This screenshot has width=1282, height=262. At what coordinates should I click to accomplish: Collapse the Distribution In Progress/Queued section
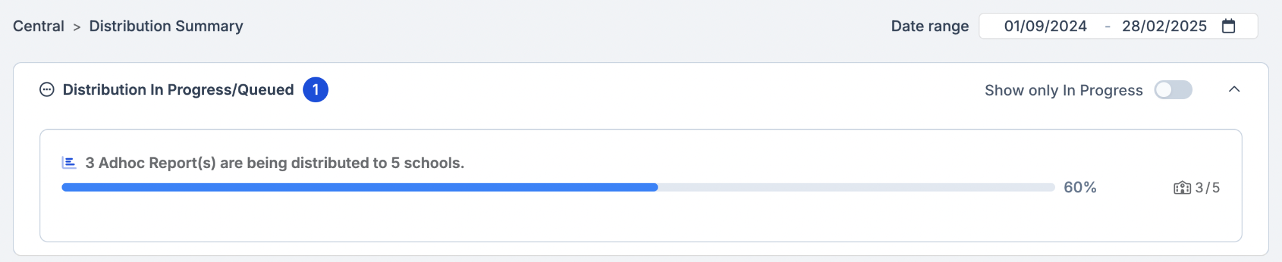tap(1234, 89)
